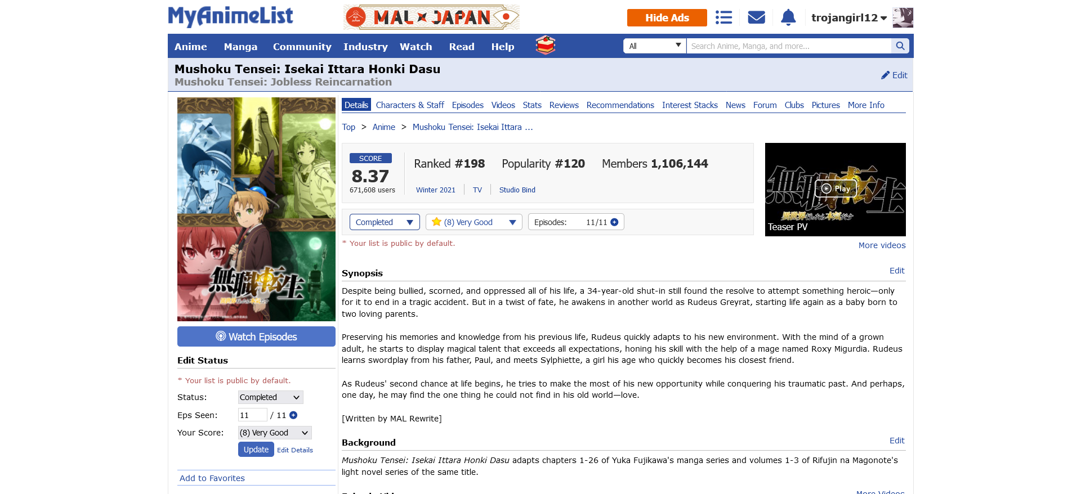Open the MyAnimeList home logo

click(230, 16)
